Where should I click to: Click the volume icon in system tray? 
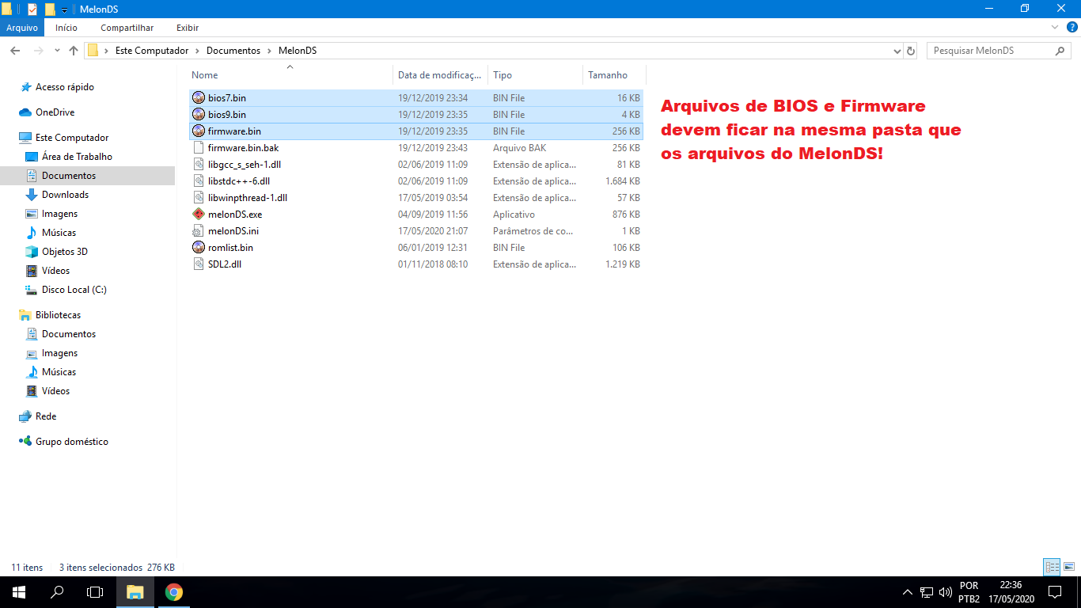(946, 591)
